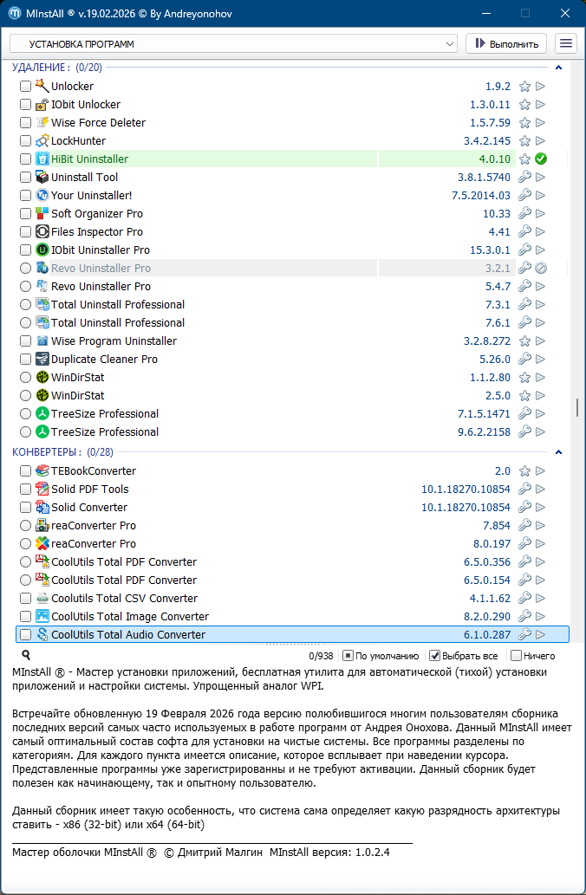586x895 pixels.
Task: Collapse the УДАЛЕНИЕ category section
Action: 558,68
